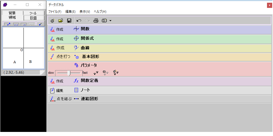The image size is (273, 136).
Task: Undo the last action in the toolbar
Action: click(x=79, y=20)
